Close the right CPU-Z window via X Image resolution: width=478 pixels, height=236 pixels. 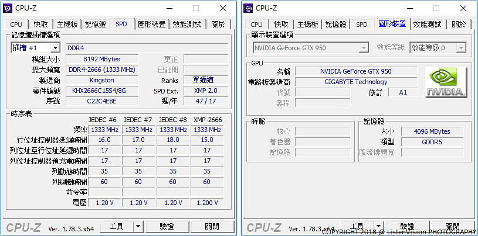point(463,8)
